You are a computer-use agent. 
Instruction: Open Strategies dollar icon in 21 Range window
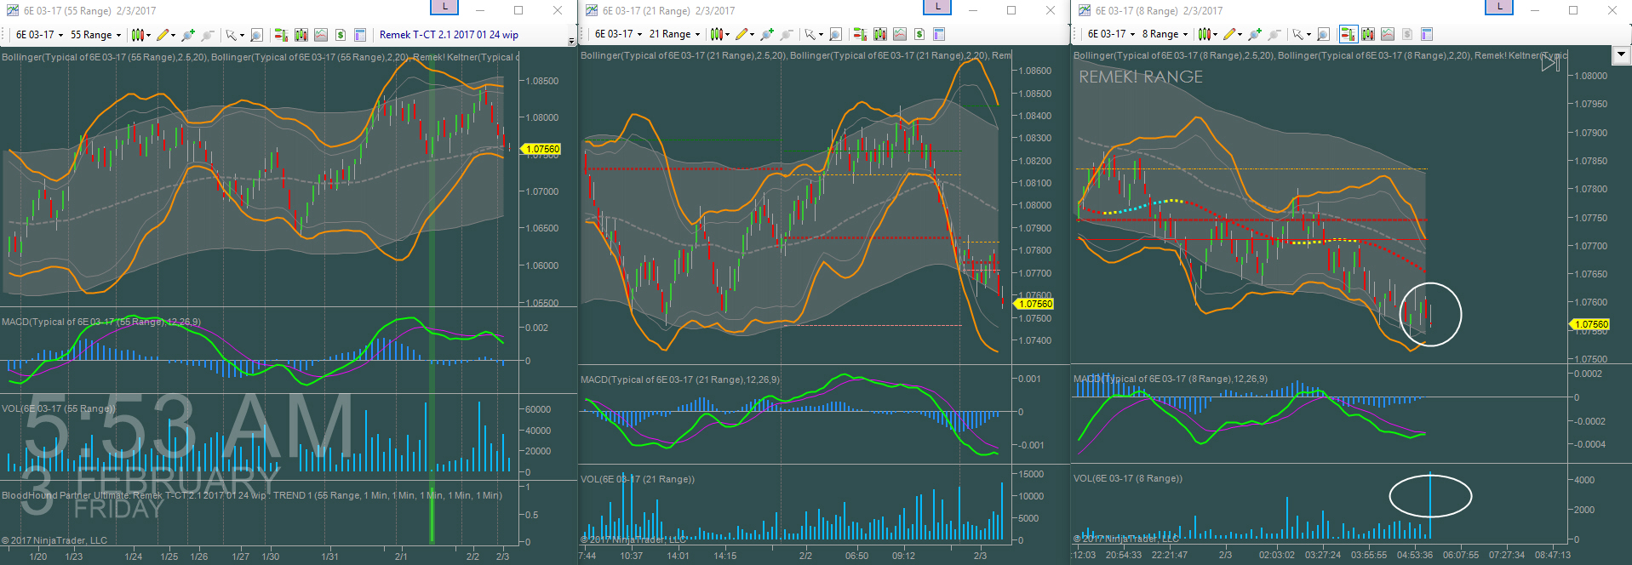[x=919, y=34]
